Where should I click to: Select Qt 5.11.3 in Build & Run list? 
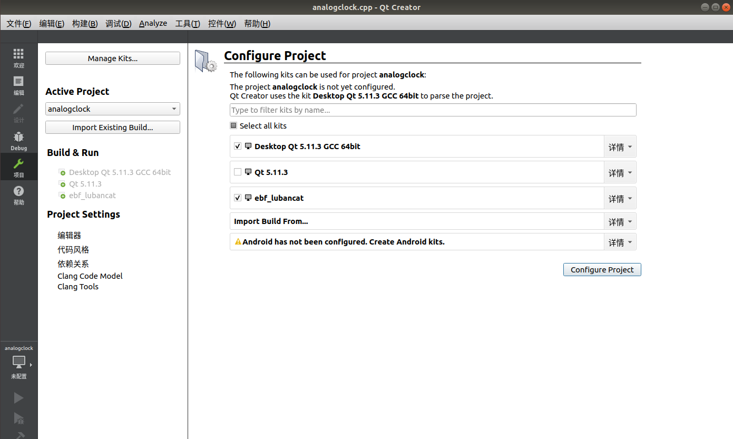pos(85,184)
